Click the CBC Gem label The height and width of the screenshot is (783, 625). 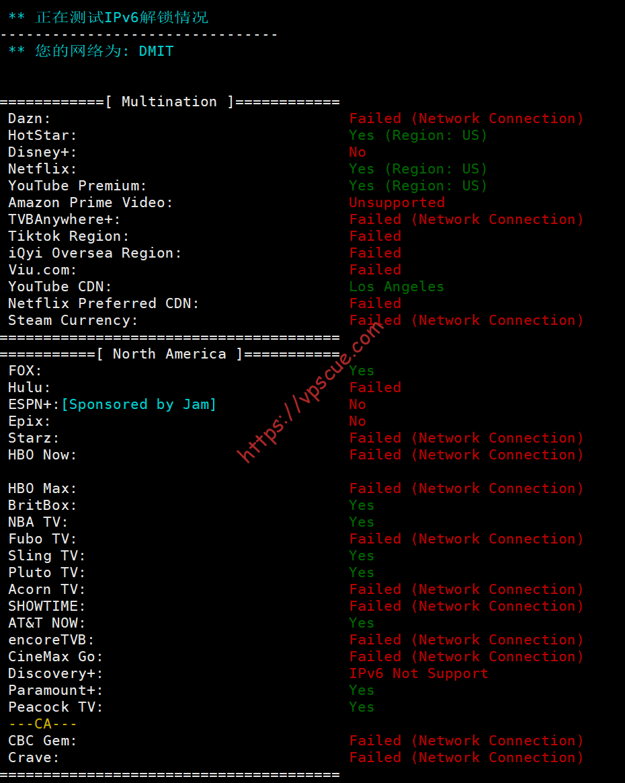42,741
